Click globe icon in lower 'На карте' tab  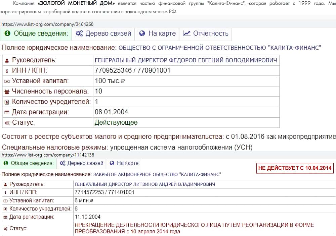(112, 163)
